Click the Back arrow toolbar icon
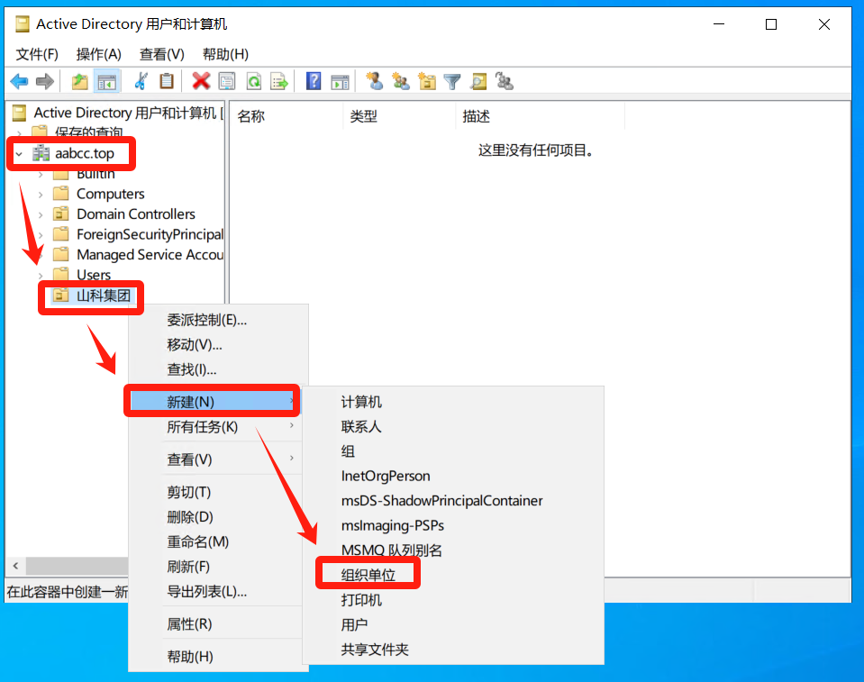Screen dimensions: 864x682 click(x=19, y=82)
